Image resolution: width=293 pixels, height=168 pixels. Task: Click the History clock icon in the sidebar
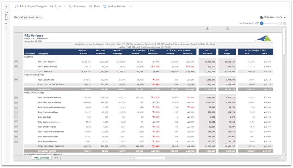6,28
